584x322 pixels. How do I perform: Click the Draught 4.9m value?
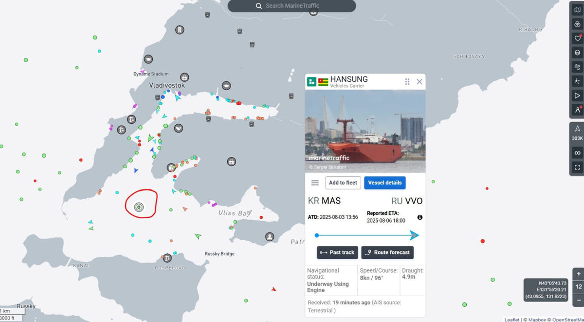click(410, 278)
